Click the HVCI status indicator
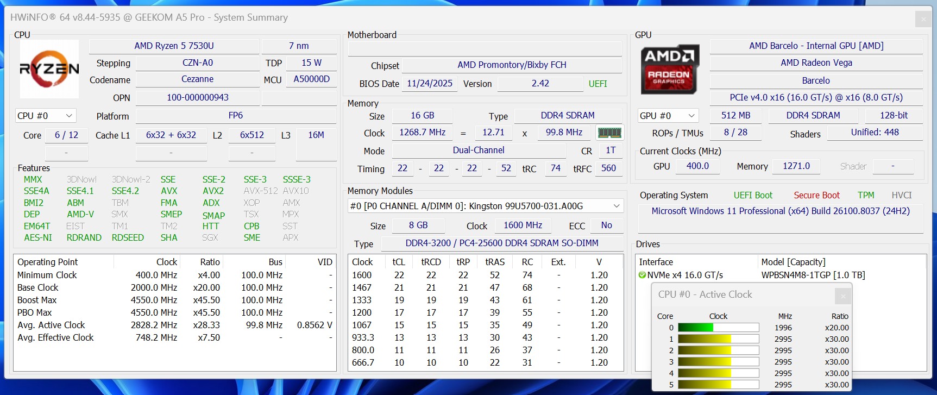Screen dimensions: 937x395 pos(902,195)
